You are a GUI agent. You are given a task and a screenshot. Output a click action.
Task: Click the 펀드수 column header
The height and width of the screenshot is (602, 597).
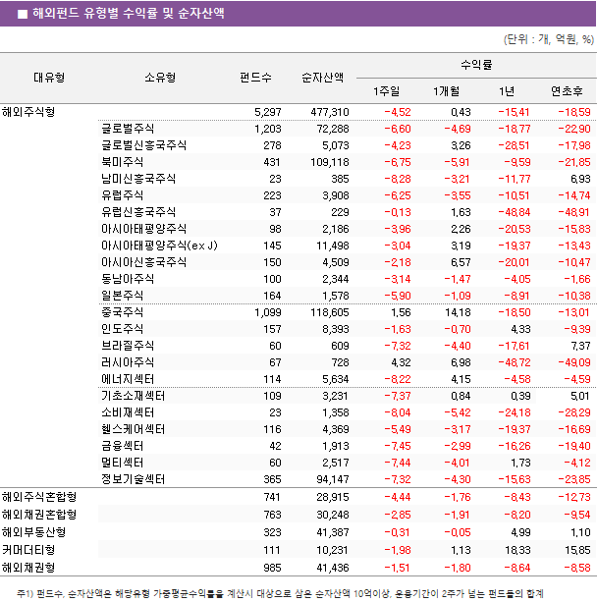click(255, 78)
